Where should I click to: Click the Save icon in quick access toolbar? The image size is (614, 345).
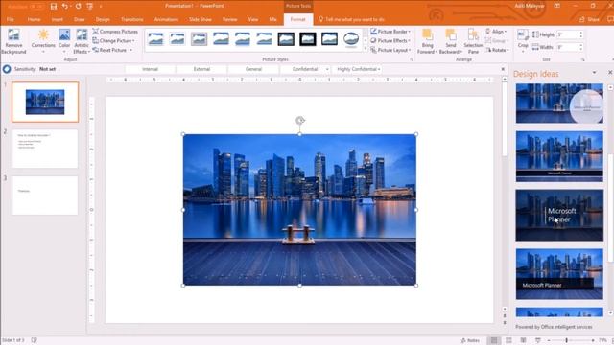pyautogui.click(x=54, y=7)
